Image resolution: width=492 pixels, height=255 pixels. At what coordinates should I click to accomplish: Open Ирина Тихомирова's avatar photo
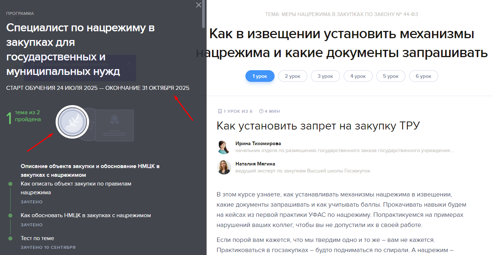[224, 147]
